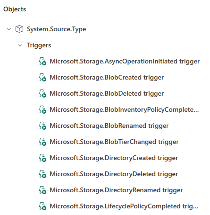Click the BlobCreated trigger lightning icon
This screenshot has width=210, height=215.
[x=42, y=78]
